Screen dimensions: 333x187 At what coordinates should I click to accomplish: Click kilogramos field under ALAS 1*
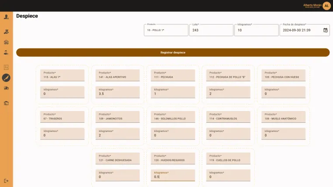62,92
